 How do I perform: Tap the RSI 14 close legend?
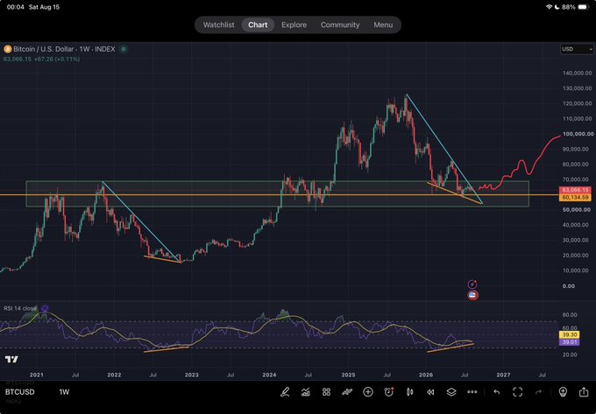point(20,308)
